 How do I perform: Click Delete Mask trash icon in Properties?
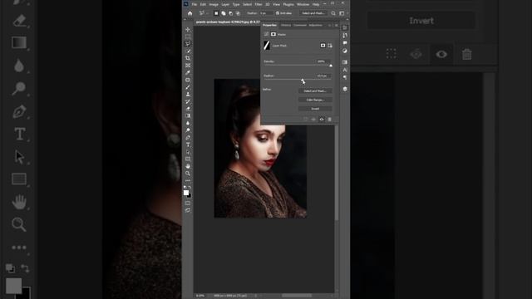(x=329, y=120)
